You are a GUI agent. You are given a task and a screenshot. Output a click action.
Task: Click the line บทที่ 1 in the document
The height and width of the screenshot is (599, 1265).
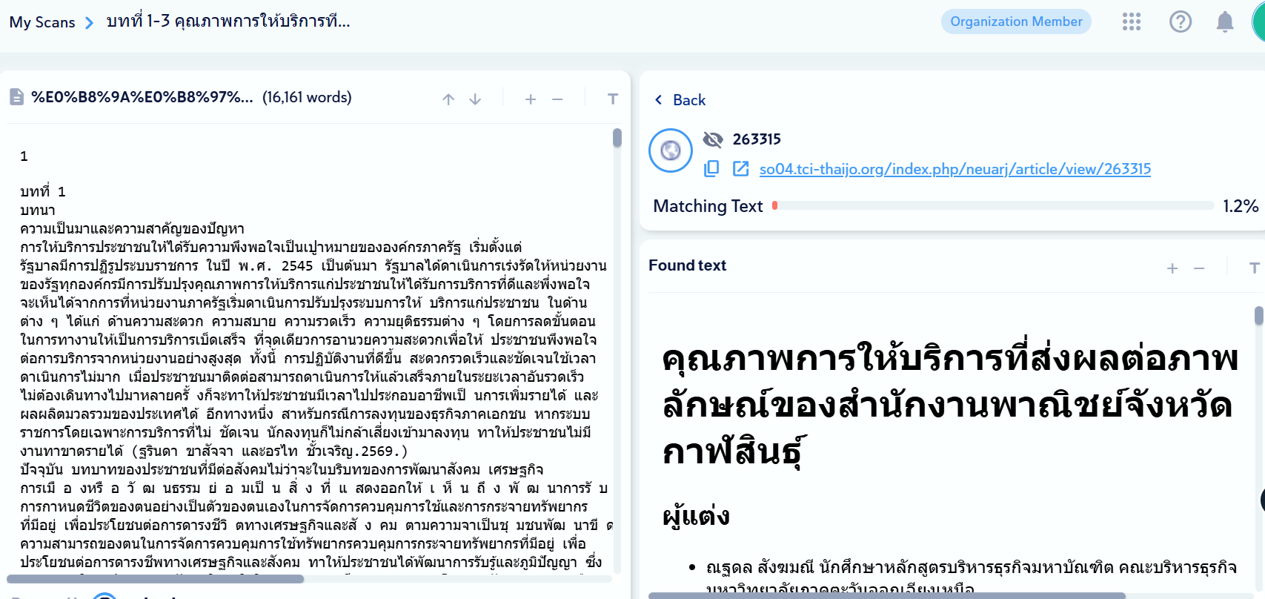pyautogui.click(x=43, y=191)
